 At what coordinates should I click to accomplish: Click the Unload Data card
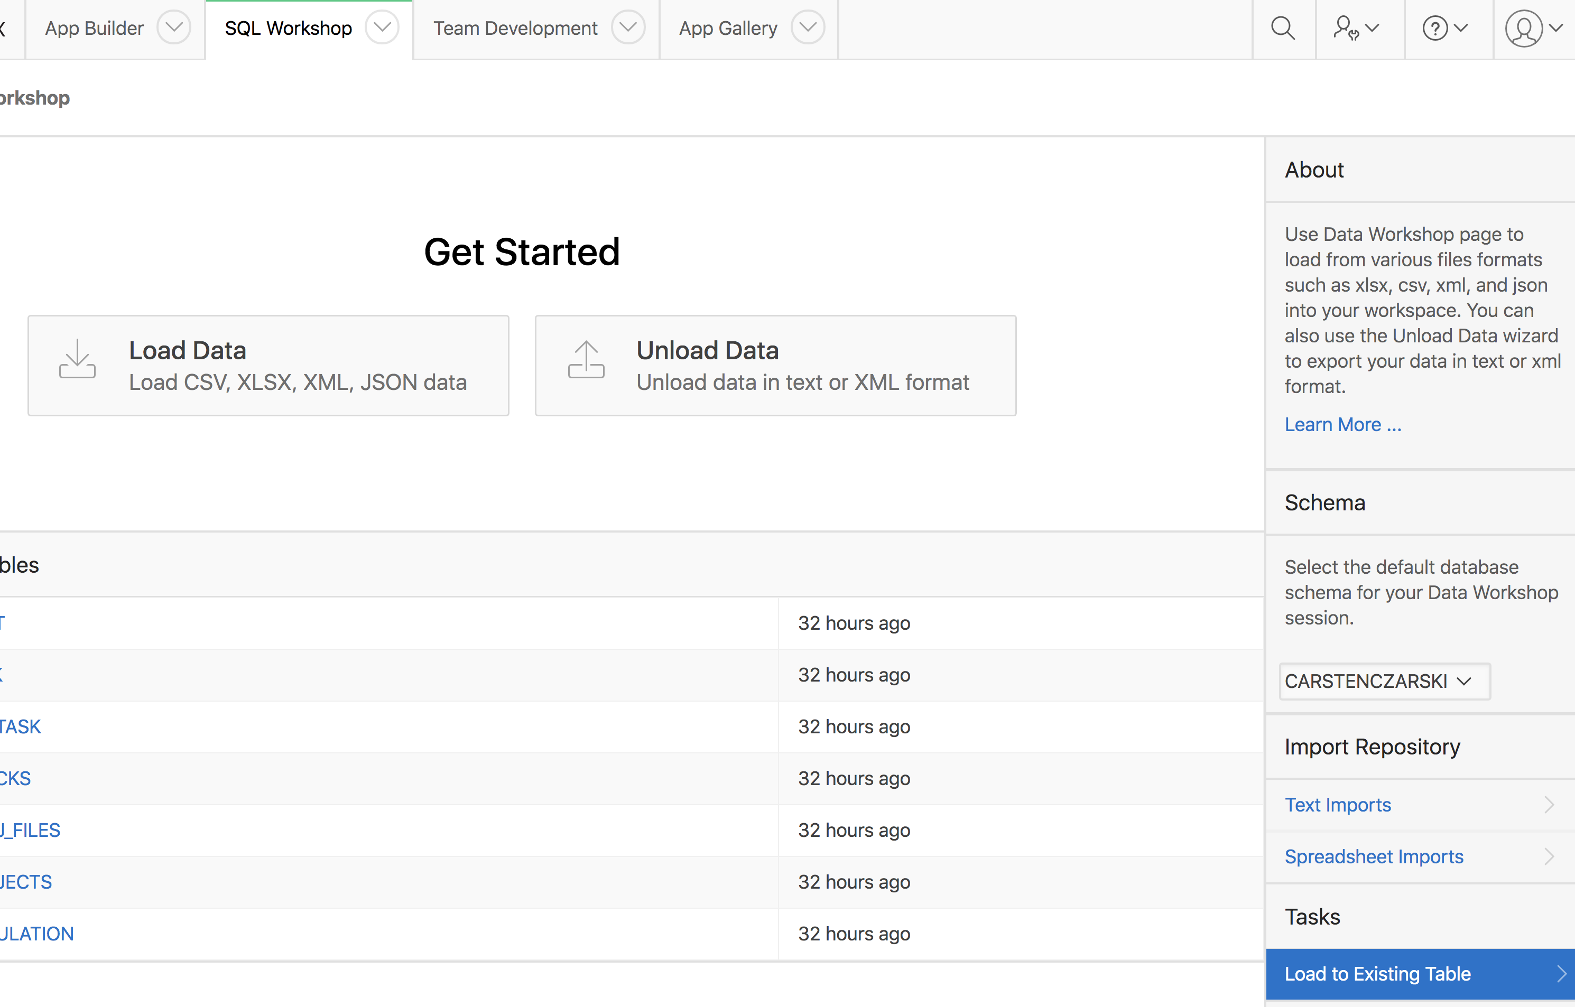[x=775, y=366]
